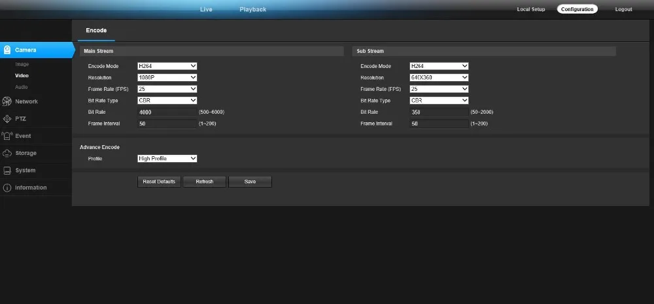Open the Storage menu label

tap(26, 153)
